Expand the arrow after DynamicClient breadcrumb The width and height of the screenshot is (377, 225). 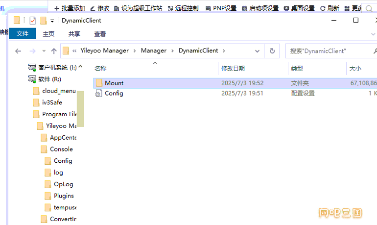[224, 51]
